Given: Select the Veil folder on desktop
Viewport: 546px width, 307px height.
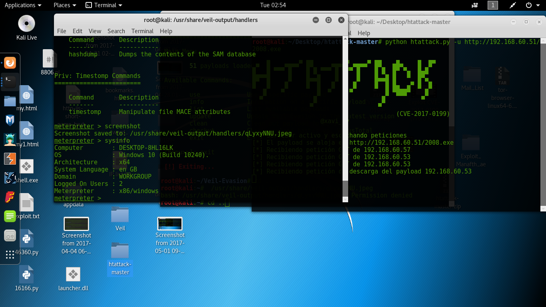Looking at the screenshot, I should coord(120,219).
